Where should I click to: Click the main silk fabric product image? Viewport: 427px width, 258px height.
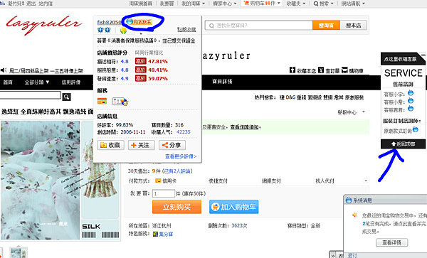click(x=41, y=181)
